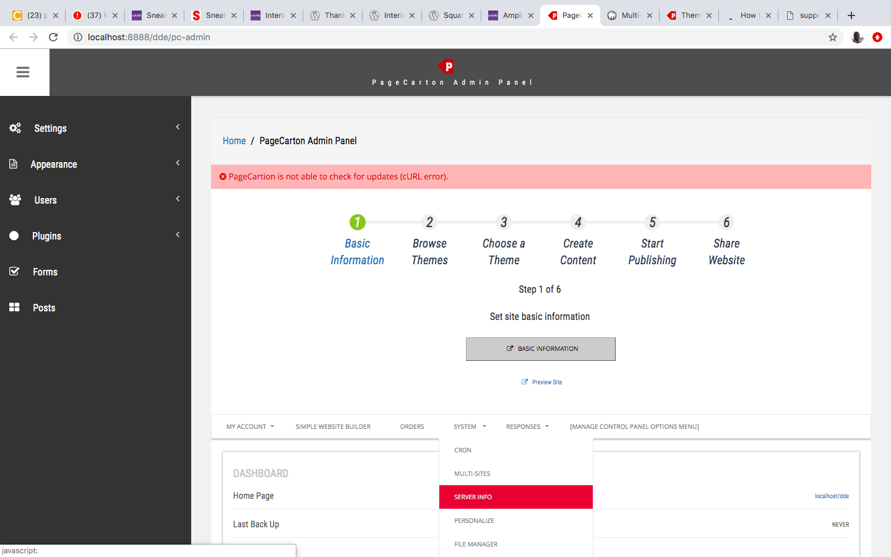This screenshot has width=891, height=557.
Task: Click Create Content step label
Action: 578,252
